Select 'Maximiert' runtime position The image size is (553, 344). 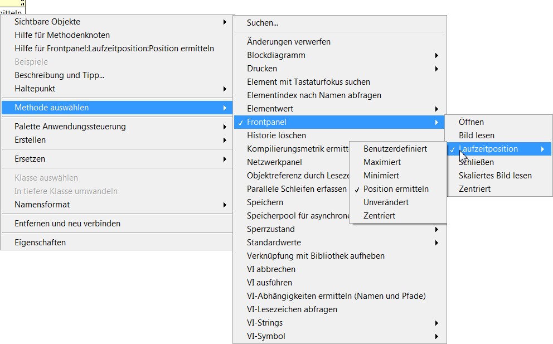382,162
